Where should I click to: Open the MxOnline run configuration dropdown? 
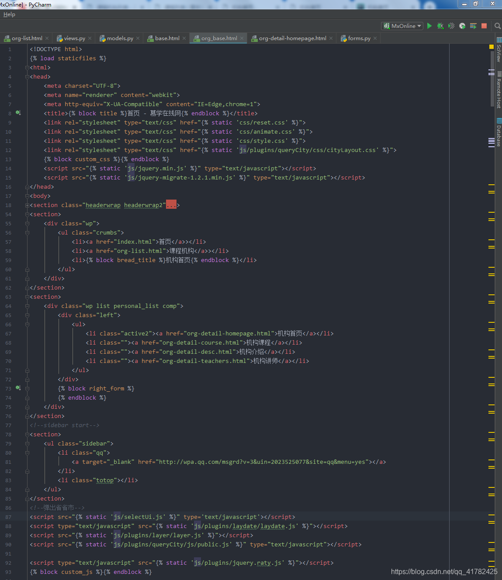[x=402, y=26]
